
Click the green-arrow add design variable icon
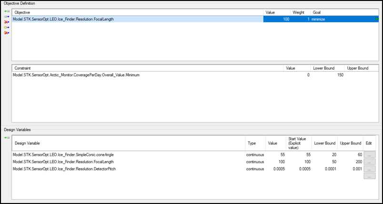7,138
